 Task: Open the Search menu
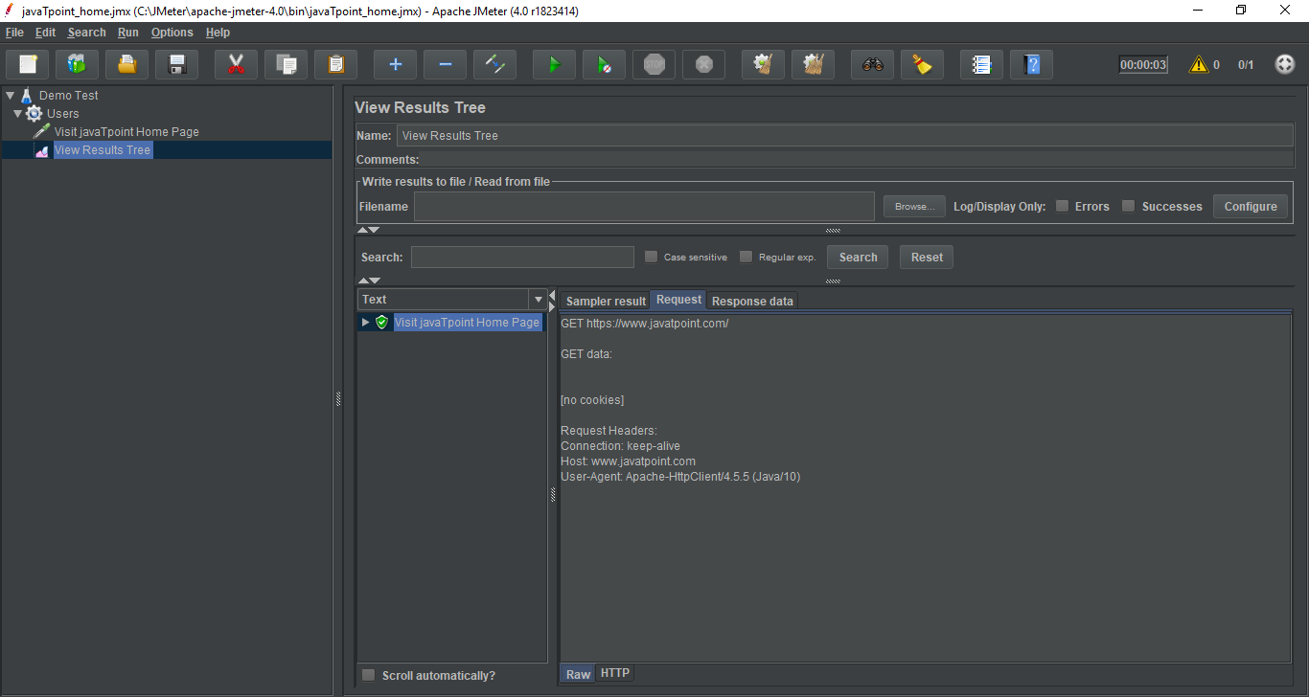[x=86, y=33]
